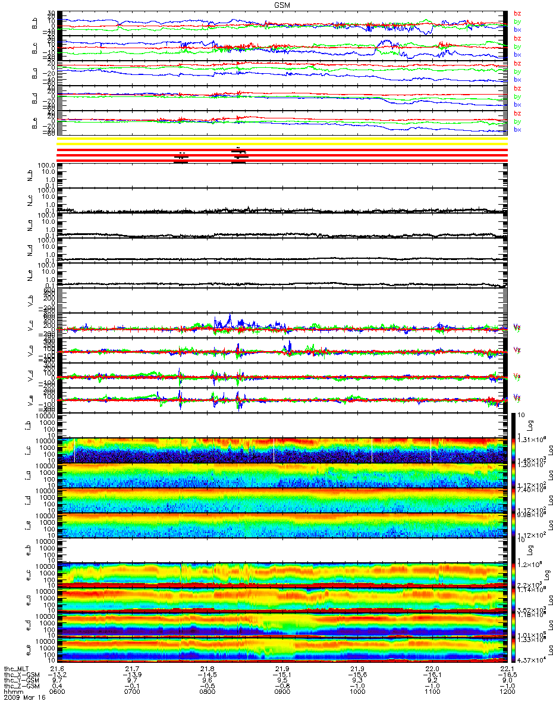Select the bz legend of B_b panel
The height and width of the screenshot is (714, 553).
[517, 13]
